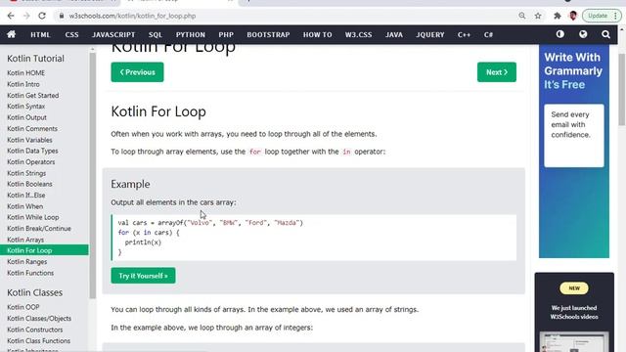Screen dimensions: 626x352
Task: Open Kotlin HOME in sidebar
Action: tap(26, 73)
